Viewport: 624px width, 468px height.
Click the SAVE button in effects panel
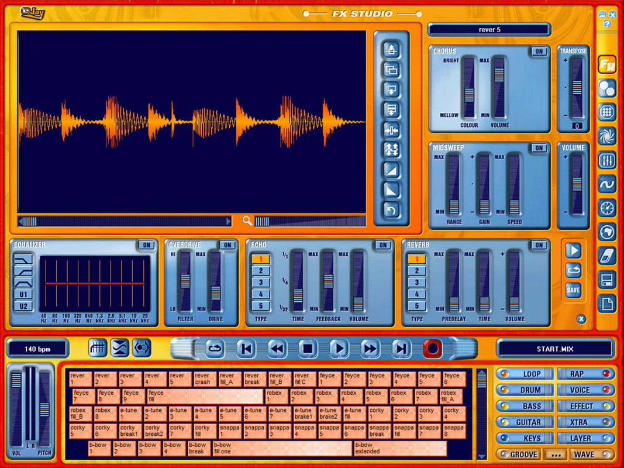pyautogui.click(x=573, y=290)
